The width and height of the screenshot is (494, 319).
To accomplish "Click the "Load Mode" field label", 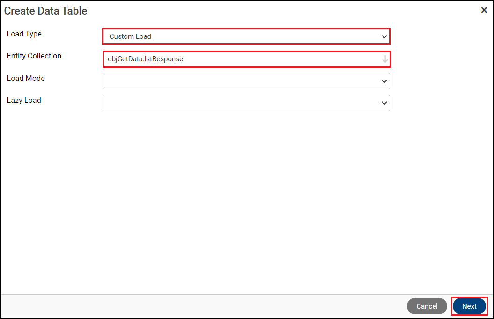I will click(26, 79).
